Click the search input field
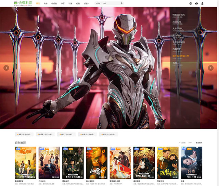The width and height of the screenshot is (219, 186). click(x=110, y=3)
